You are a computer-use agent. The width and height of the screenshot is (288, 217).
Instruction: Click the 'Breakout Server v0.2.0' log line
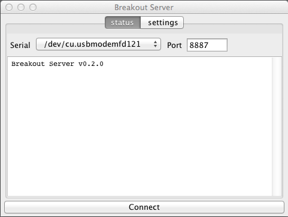pos(57,64)
